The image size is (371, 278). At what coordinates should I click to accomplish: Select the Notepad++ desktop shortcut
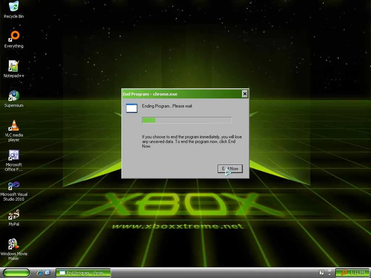point(14,69)
